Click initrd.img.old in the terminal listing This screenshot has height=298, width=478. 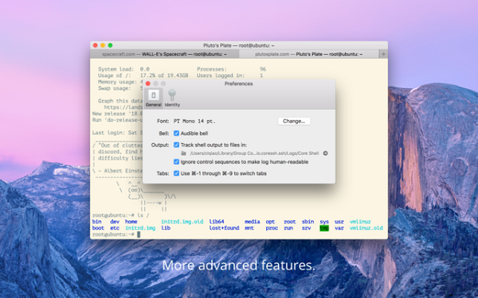(x=182, y=222)
